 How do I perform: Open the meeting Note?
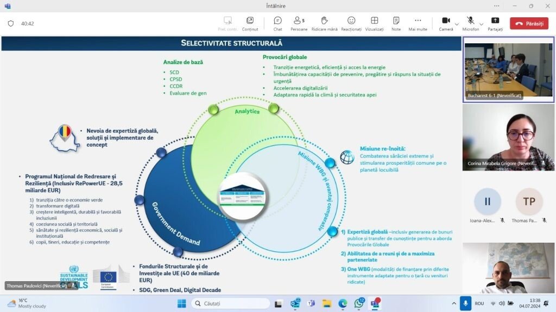coord(396,23)
